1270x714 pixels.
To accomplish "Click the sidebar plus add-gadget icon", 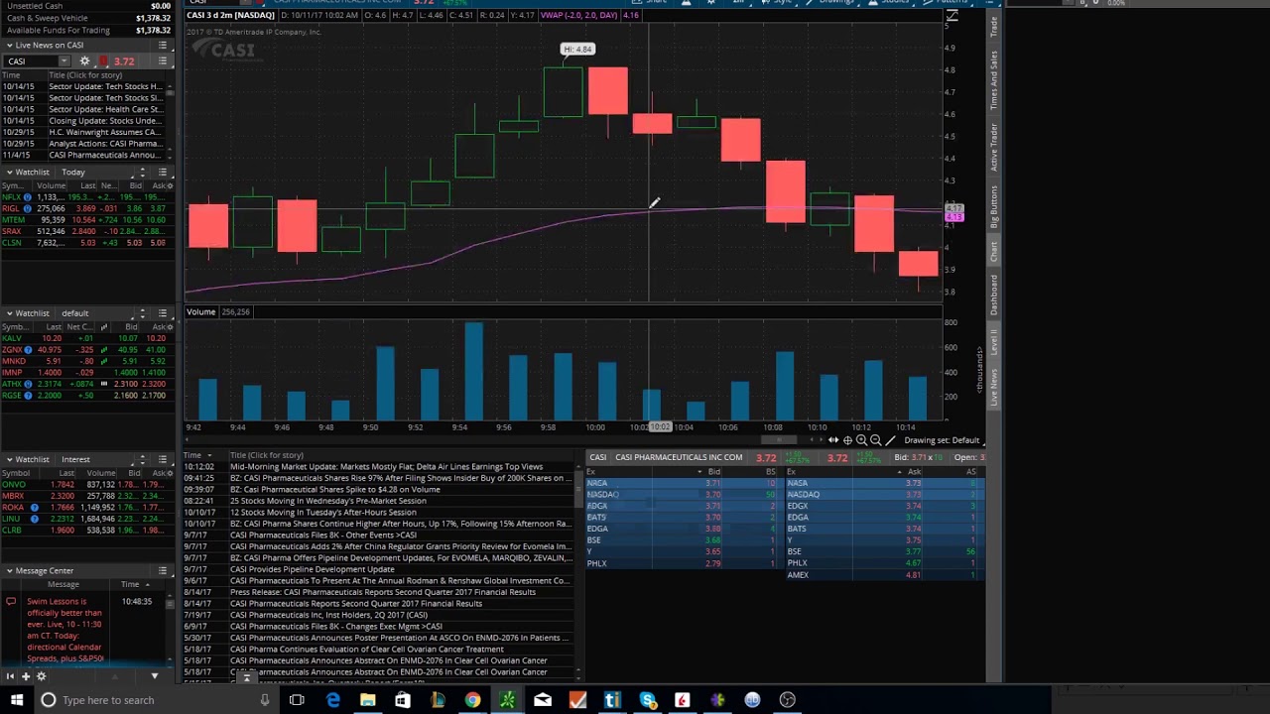I will [x=25, y=676].
